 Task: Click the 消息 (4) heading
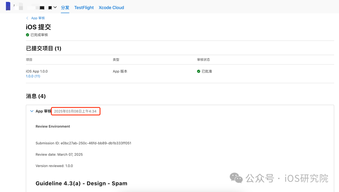[x=36, y=96]
